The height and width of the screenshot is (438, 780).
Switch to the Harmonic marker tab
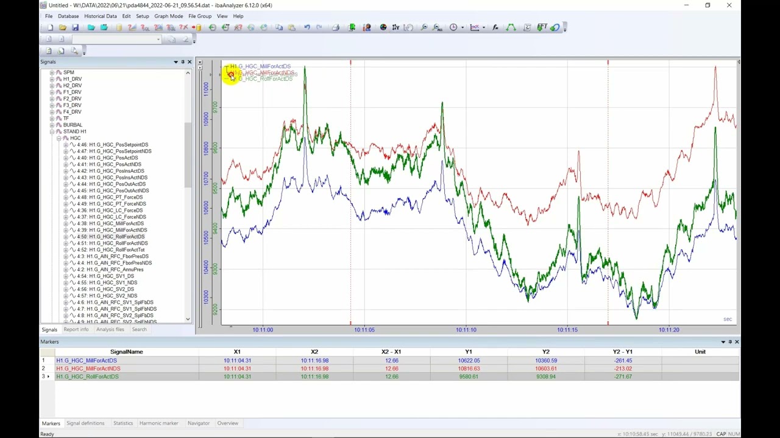click(x=158, y=423)
